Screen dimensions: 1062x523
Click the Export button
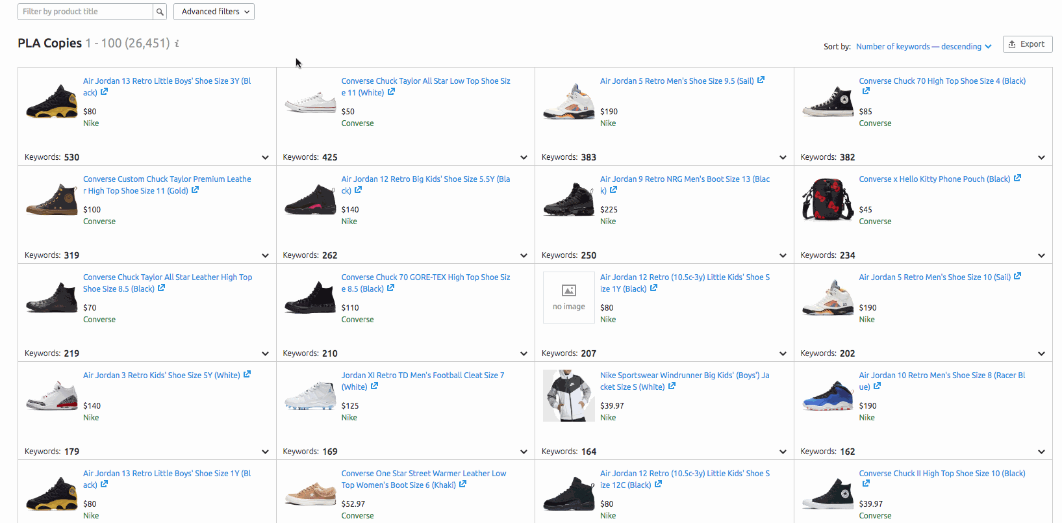tap(1027, 44)
